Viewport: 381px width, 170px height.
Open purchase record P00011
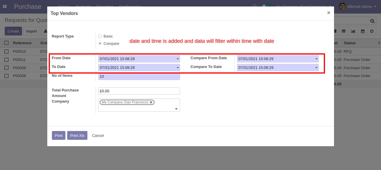point(19,59)
